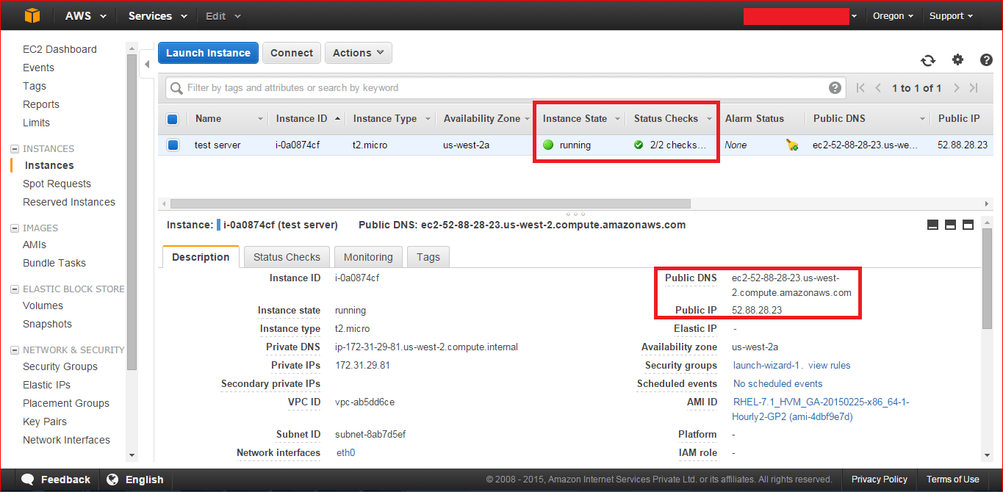The width and height of the screenshot is (1003, 492).
Task: Open Feedback using the speech bubble icon
Action: tap(27, 479)
